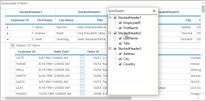
Task: Toggle the FirstName checkbox
Action: pos(120,28)
